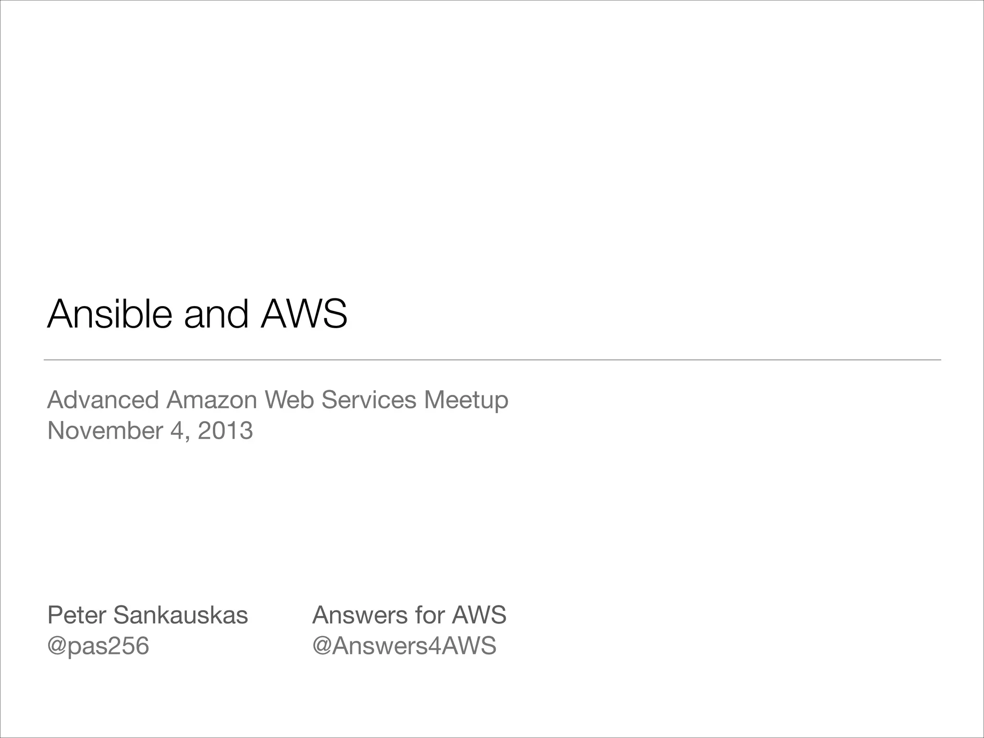Open the @Answers4AWS handle
This screenshot has height=738, width=984.
click(404, 646)
